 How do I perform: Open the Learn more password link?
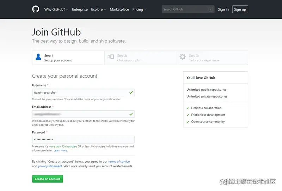click(x=61, y=150)
